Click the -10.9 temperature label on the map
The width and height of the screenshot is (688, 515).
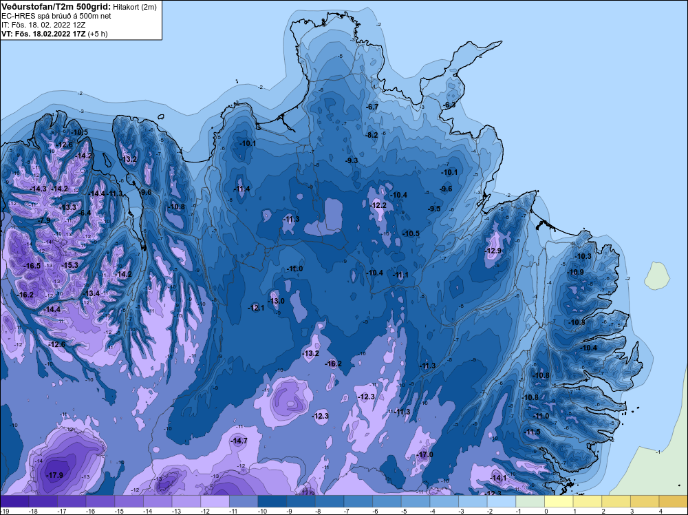tap(575, 272)
